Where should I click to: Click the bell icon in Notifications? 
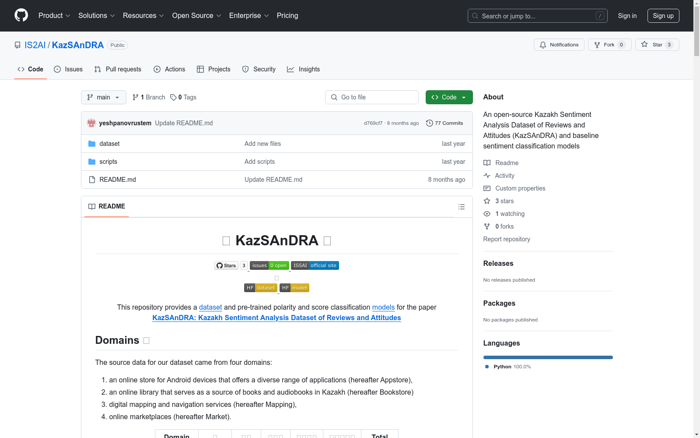(543, 45)
